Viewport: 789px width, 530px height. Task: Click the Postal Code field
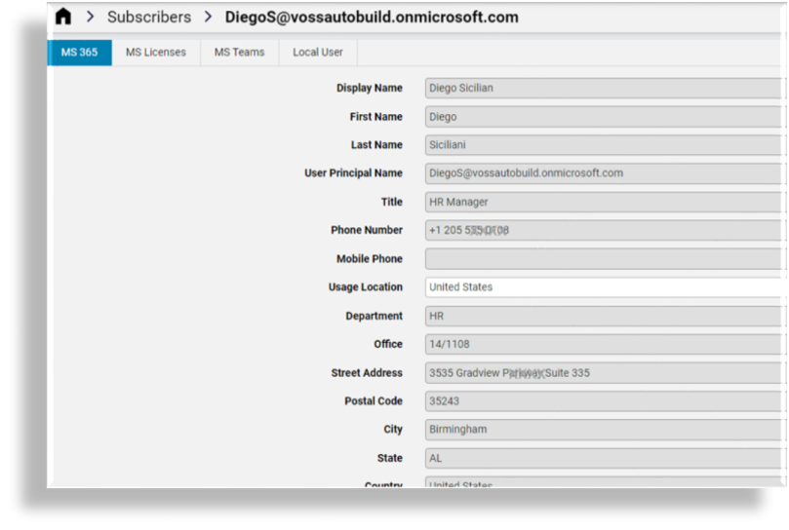pyautogui.click(x=604, y=401)
